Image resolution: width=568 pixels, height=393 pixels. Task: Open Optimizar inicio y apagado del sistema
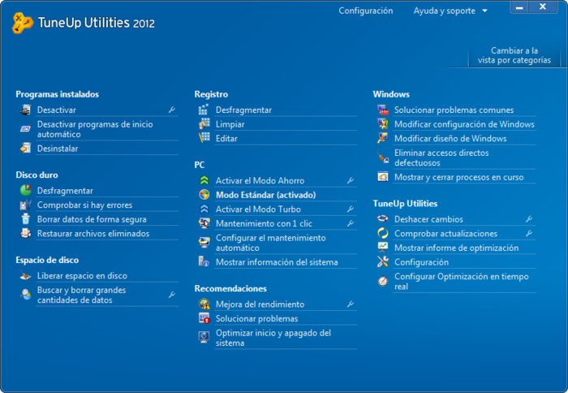point(273,338)
